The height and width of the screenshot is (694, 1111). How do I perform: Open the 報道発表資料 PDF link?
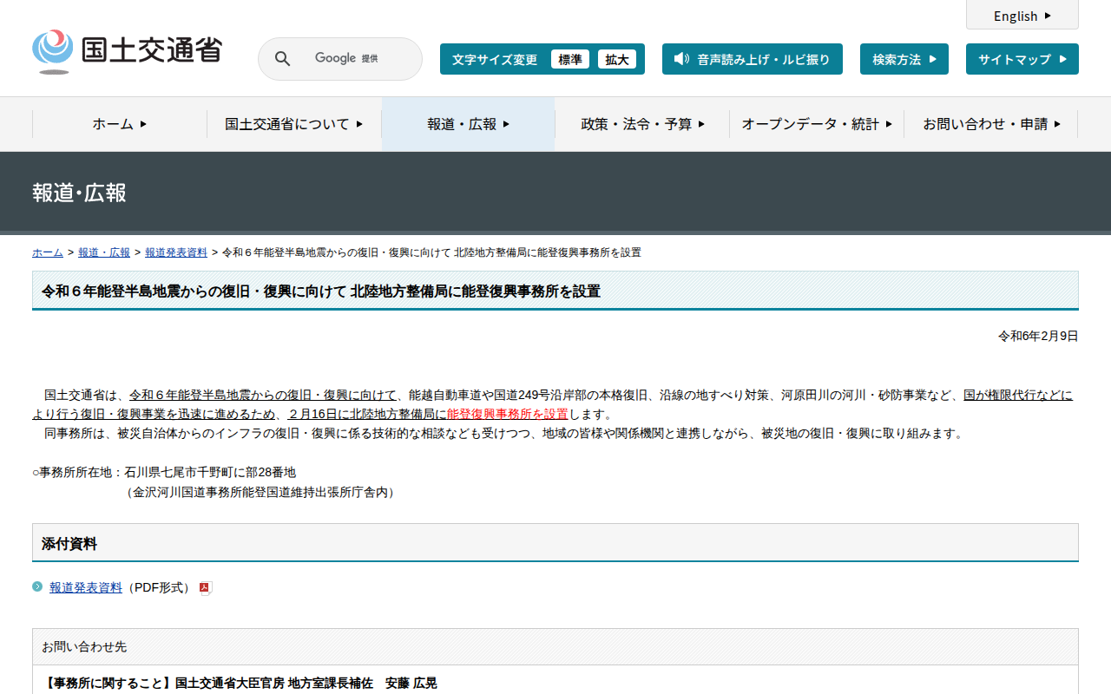coord(86,587)
